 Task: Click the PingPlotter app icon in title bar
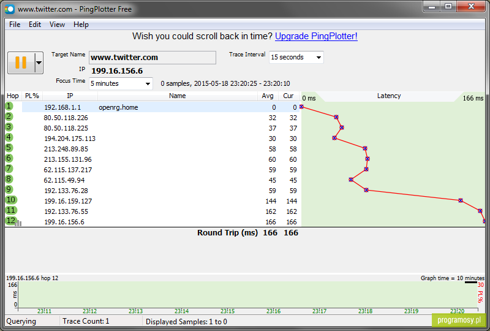tap(10, 9)
